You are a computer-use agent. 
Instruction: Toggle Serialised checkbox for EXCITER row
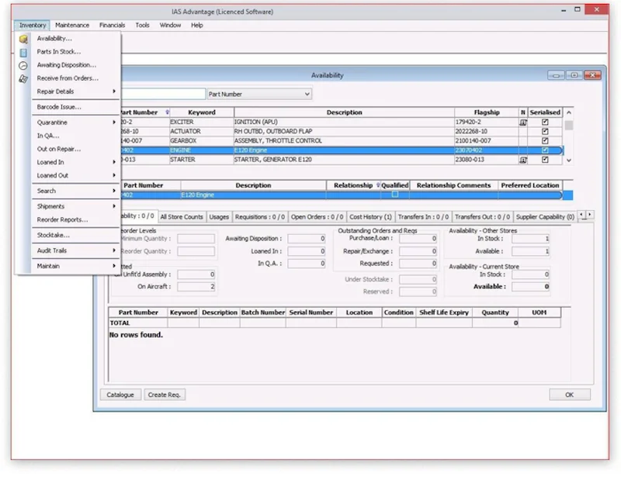tap(545, 122)
